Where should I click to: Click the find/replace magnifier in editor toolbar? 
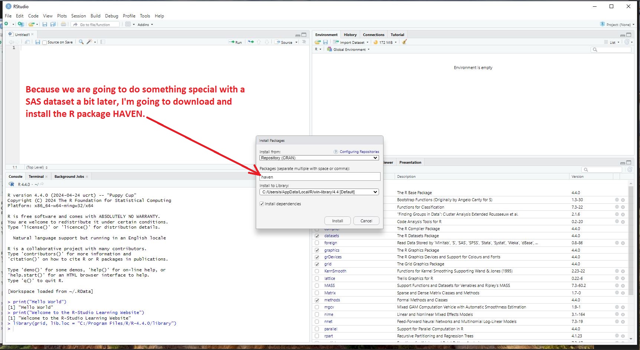(x=81, y=42)
